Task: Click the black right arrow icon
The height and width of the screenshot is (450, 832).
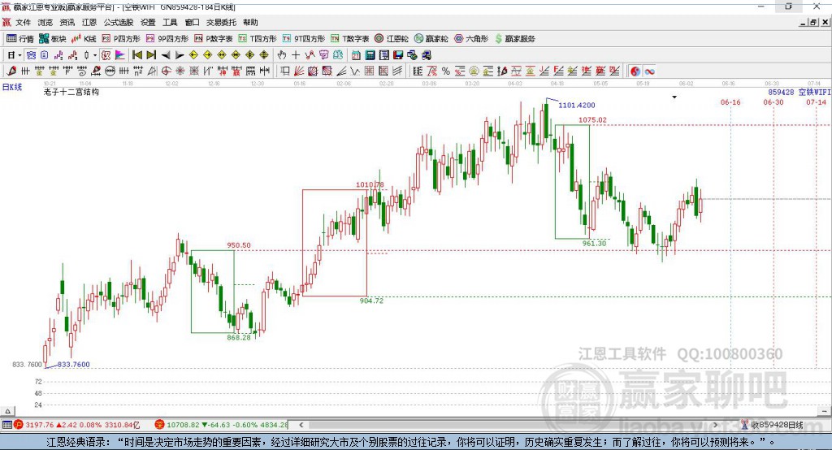Action: [x=180, y=55]
